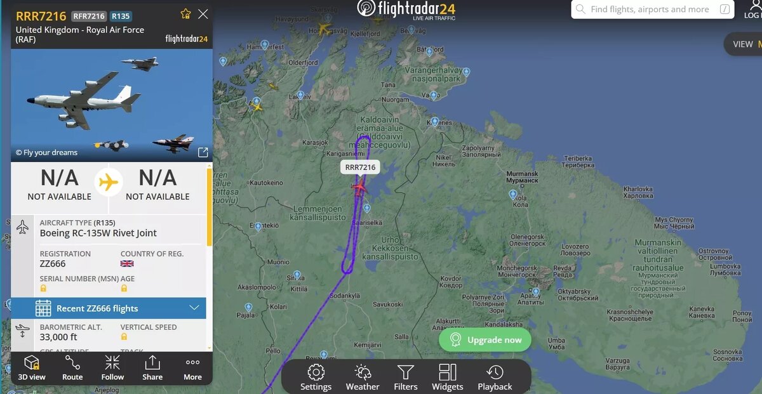Share this flight
Image resolution: width=762 pixels, height=394 pixels.
[152, 368]
